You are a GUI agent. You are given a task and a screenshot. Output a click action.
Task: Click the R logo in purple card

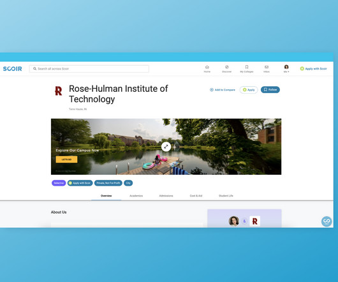pyautogui.click(x=255, y=221)
